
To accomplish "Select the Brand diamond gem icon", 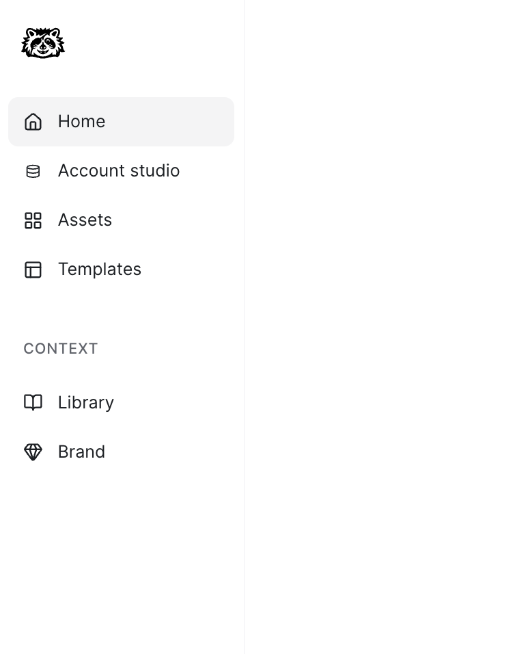I will point(33,452).
